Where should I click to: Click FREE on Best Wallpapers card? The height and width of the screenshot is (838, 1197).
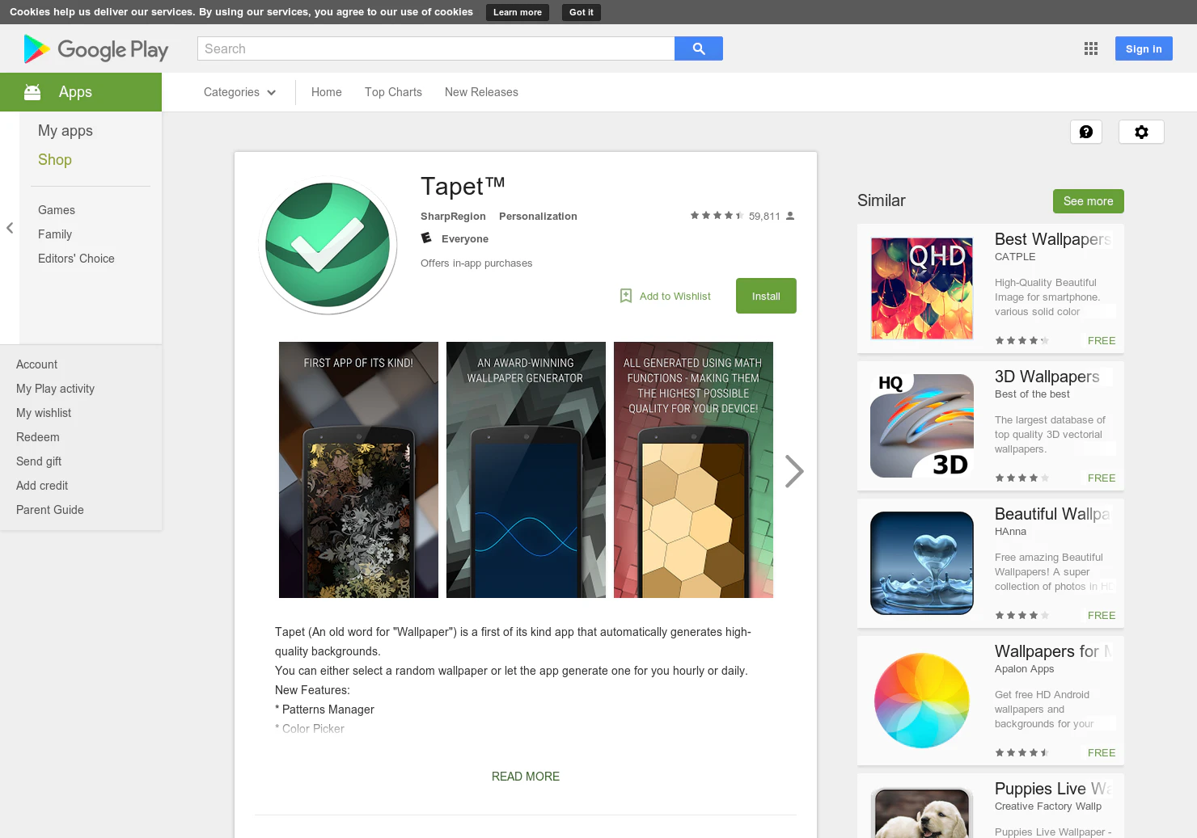tap(1102, 341)
